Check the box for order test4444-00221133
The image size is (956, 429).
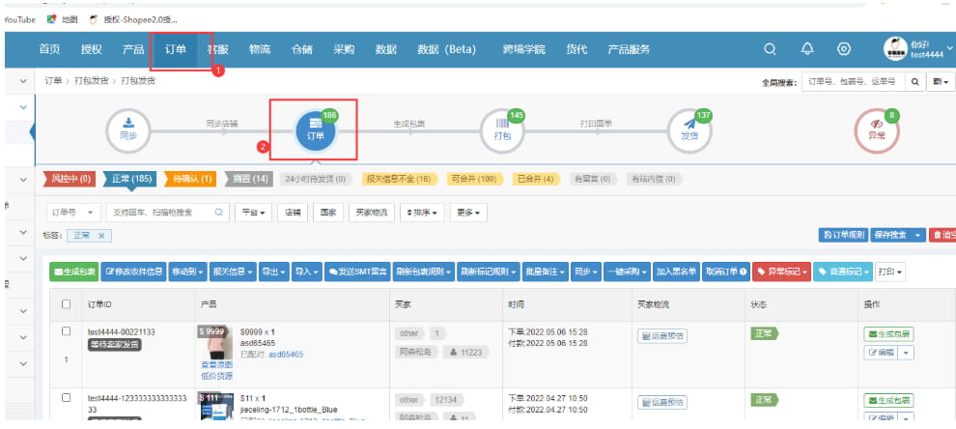(67, 331)
